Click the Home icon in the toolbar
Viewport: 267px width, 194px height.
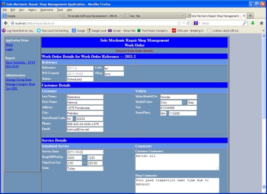pos(261,23)
